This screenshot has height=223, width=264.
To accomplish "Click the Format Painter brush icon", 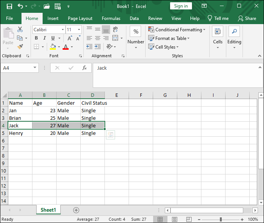I will pyautogui.click(x=20, y=46).
